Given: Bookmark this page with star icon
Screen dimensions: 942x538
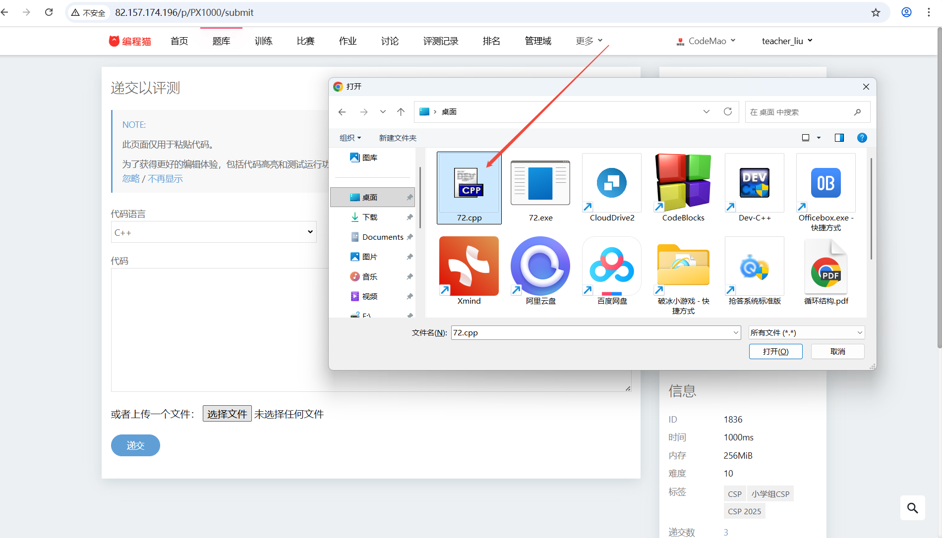Looking at the screenshot, I should (x=876, y=12).
